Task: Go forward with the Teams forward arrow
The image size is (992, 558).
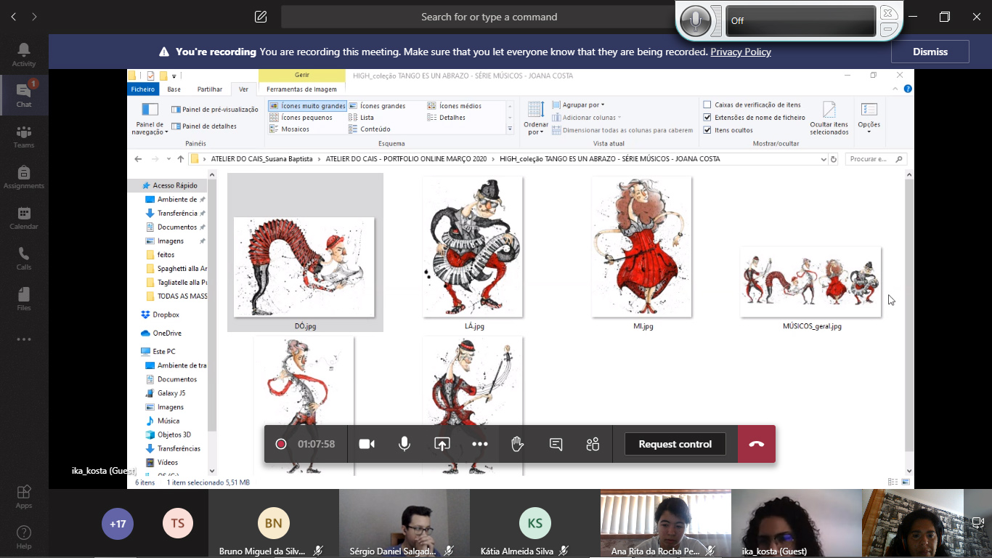Action: (34, 17)
